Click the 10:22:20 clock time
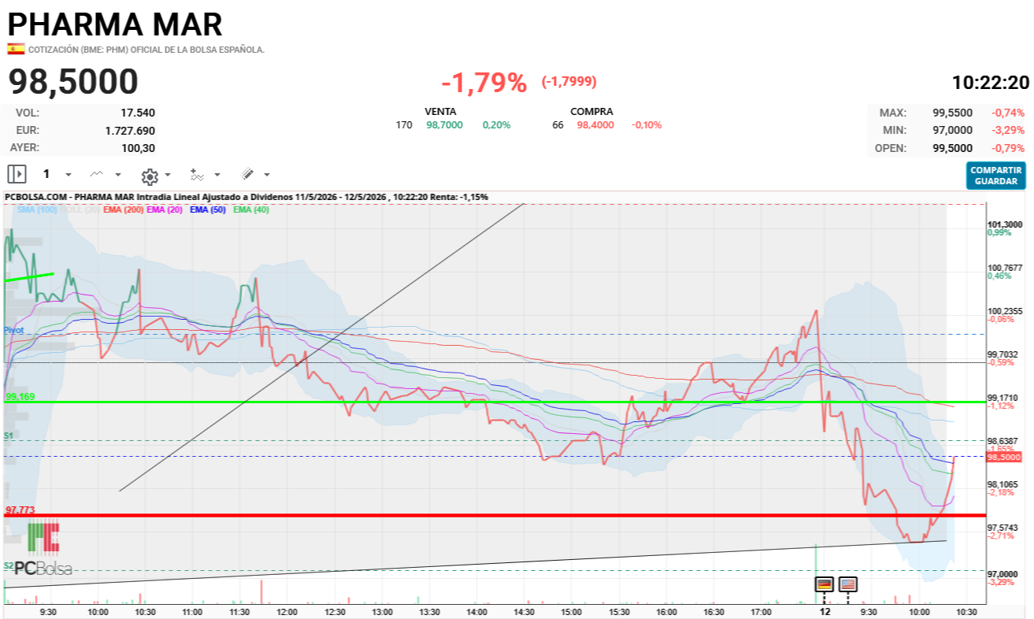The image size is (1034, 619). click(x=991, y=82)
